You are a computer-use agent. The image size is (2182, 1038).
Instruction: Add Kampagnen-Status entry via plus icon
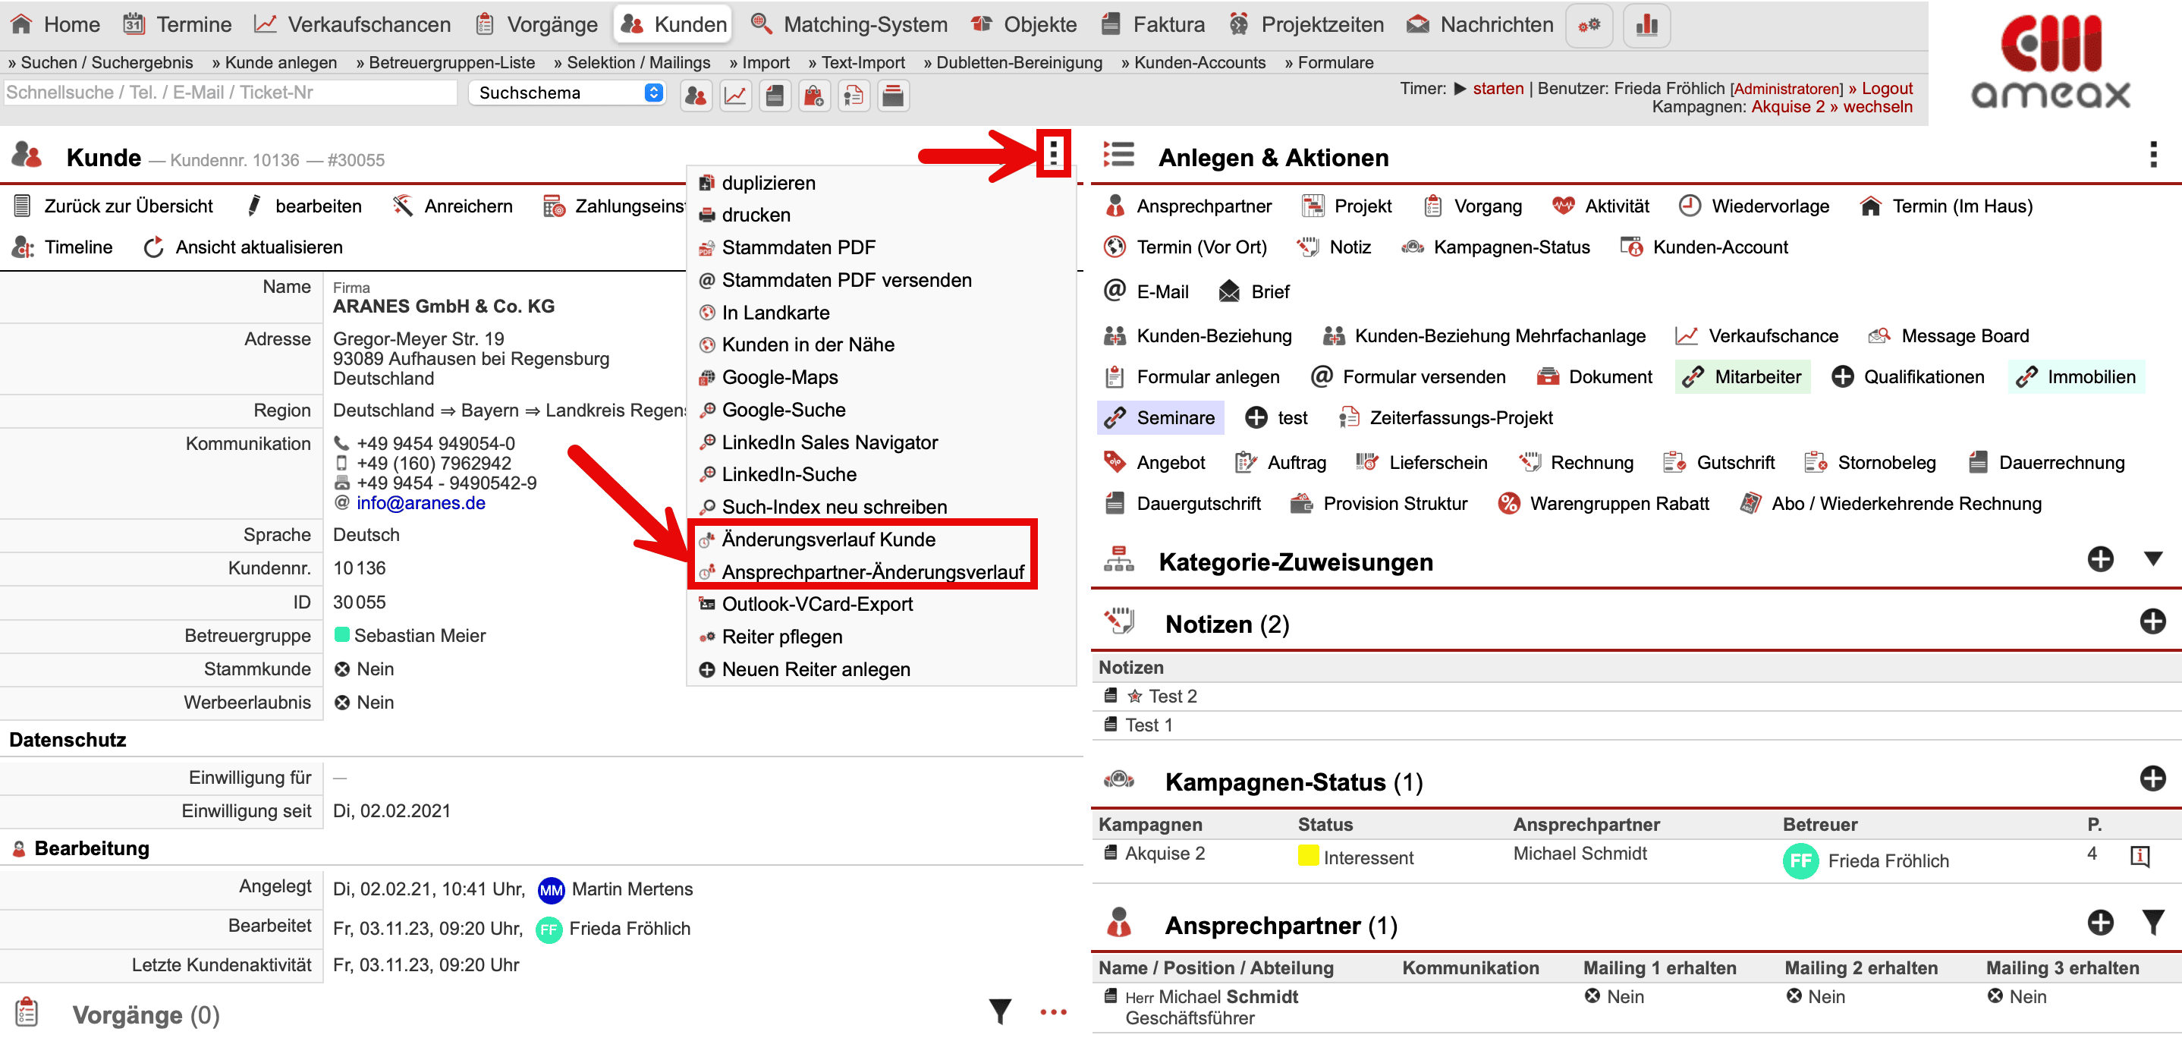pos(2152,778)
